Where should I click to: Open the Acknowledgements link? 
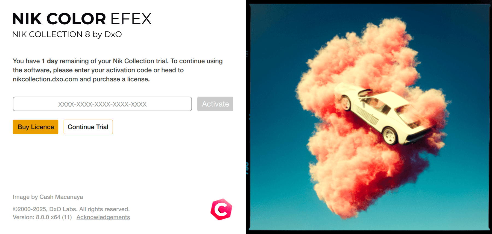[x=103, y=217]
